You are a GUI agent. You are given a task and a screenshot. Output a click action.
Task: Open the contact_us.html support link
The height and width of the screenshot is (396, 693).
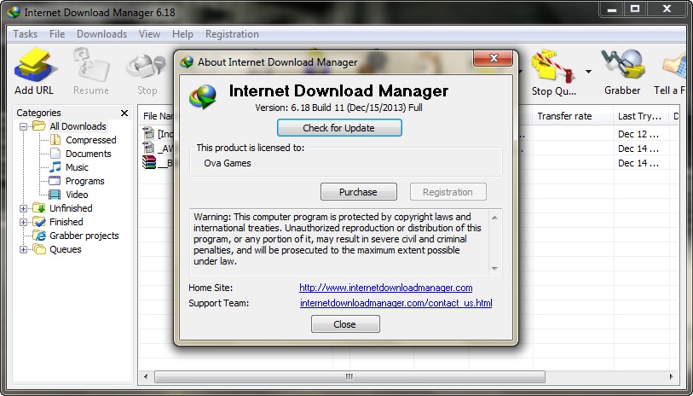coord(396,303)
